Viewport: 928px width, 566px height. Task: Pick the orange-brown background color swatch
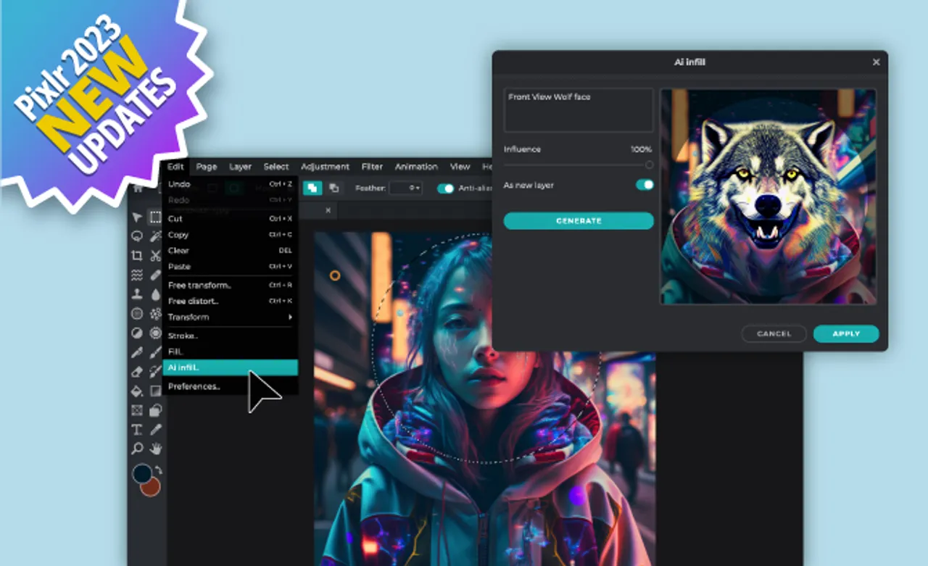tap(150, 487)
